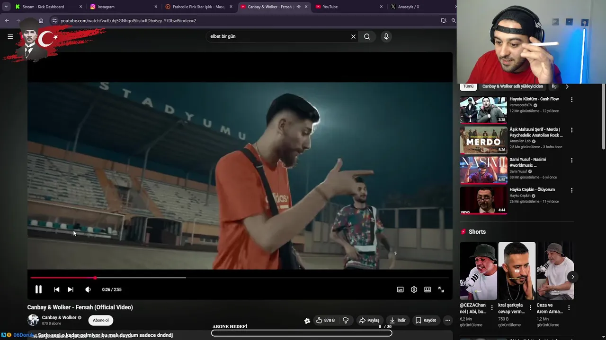Close the Fashcolle Pink Star tab
The width and height of the screenshot is (606, 340).
[231, 7]
